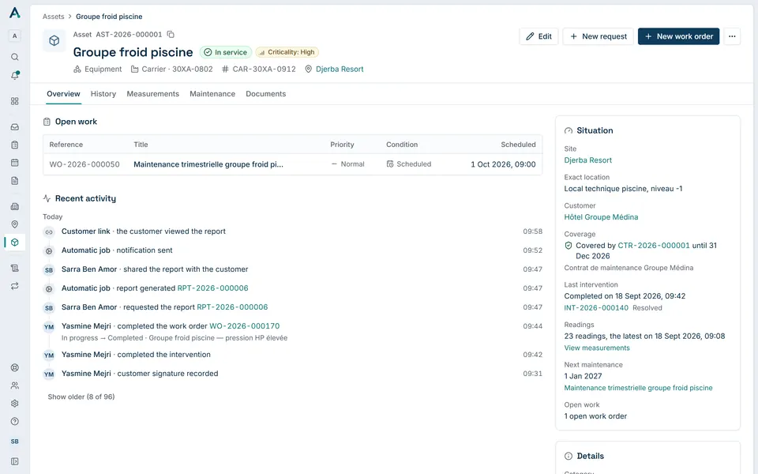Screen dimensions: 758x474
Task: Click the Recent activity heading icon
Action: click(x=47, y=198)
